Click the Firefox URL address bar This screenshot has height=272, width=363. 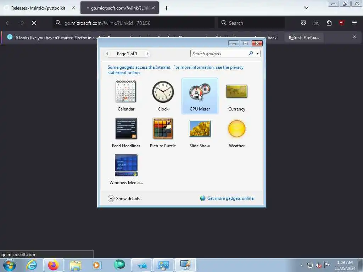click(134, 23)
